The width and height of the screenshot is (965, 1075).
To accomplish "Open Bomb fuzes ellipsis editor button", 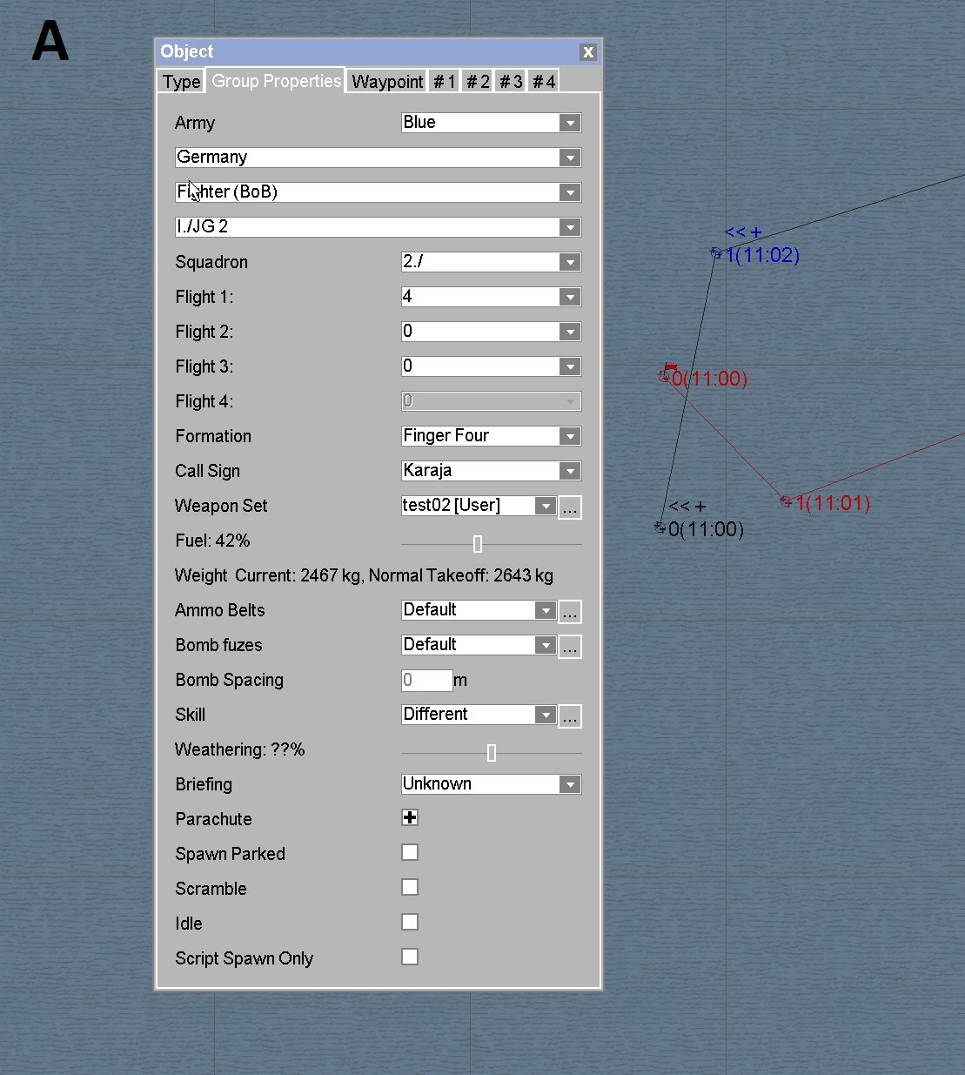I will [x=570, y=647].
